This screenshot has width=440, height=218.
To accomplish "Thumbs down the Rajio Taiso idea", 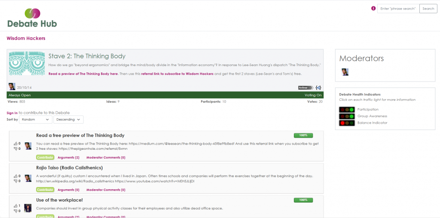I will tap(16, 181).
